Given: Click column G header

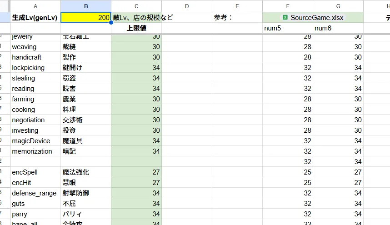Looking at the screenshot, I should [x=338, y=6].
